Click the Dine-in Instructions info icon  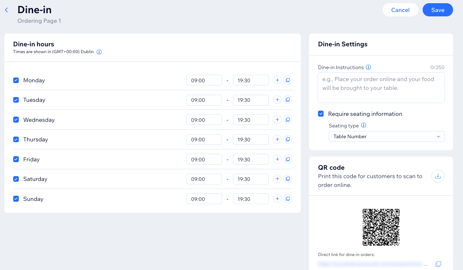tap(368, 67)
